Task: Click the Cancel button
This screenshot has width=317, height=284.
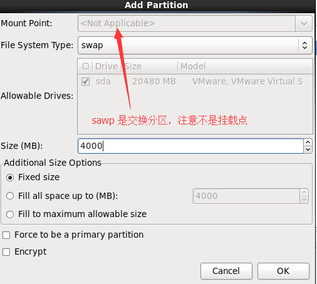Action: [226, 271]
